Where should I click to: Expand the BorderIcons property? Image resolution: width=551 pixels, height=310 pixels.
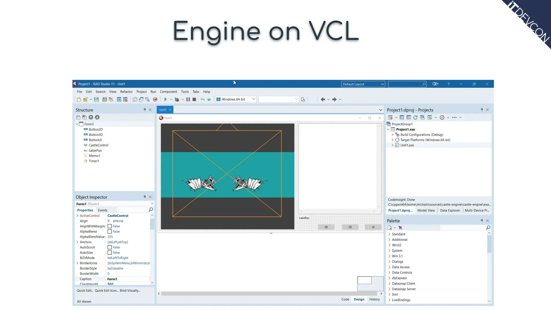(x=77, y=263)
